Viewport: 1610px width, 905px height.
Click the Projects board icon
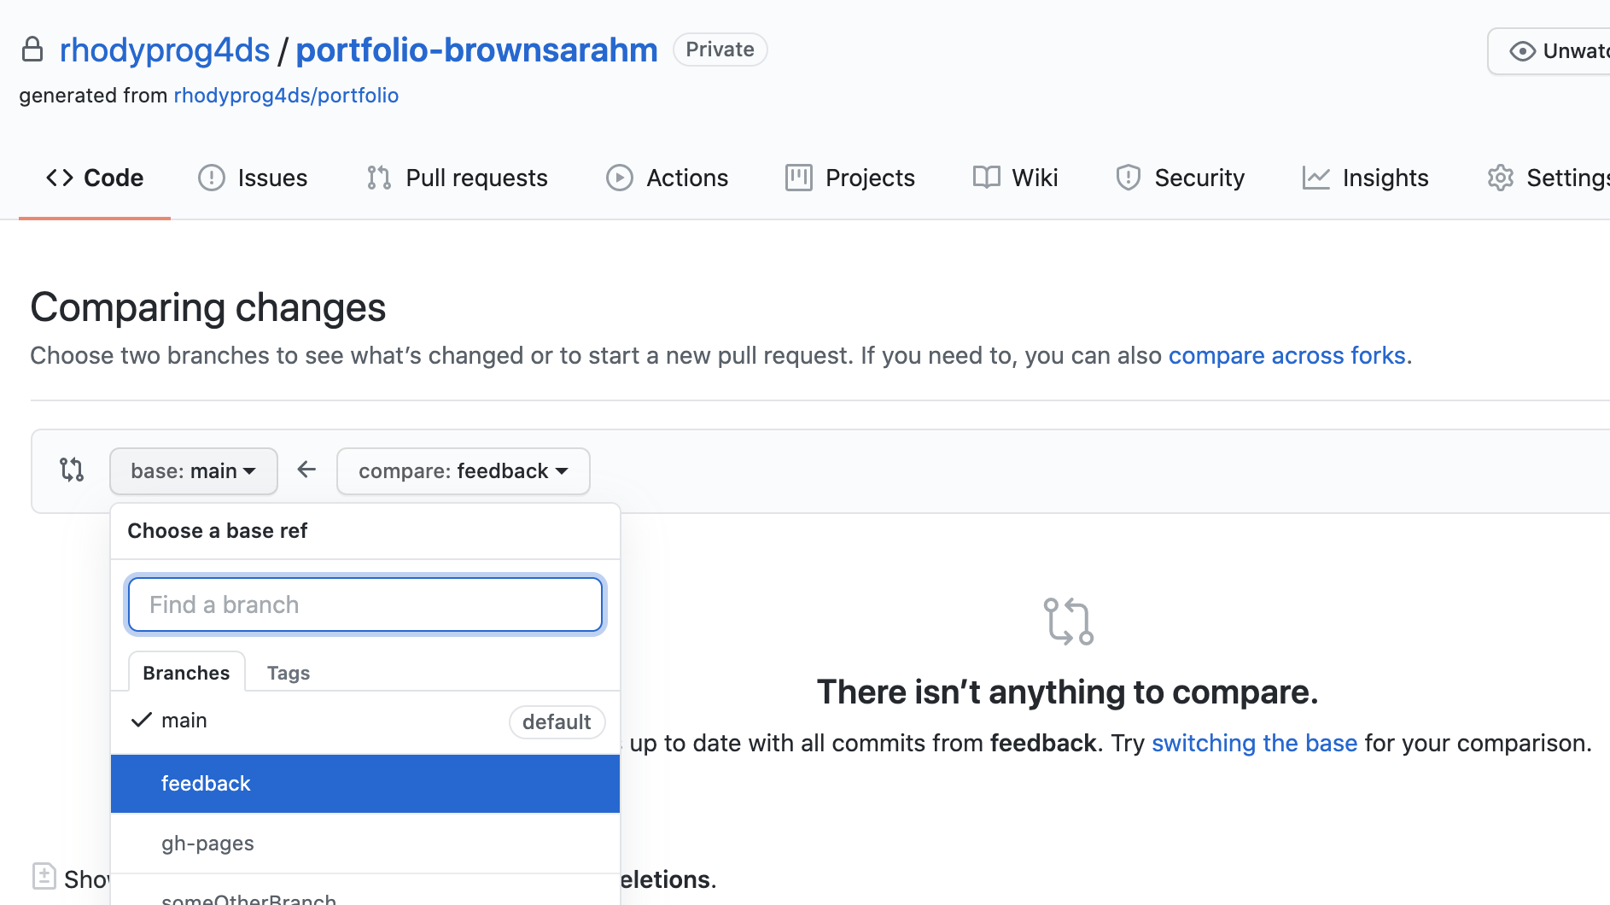pos(798,178)
